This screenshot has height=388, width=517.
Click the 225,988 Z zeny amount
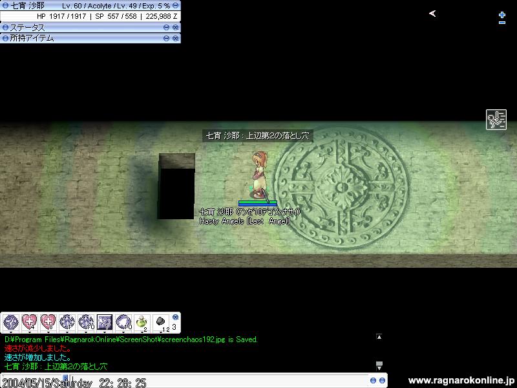click(161, 16)
